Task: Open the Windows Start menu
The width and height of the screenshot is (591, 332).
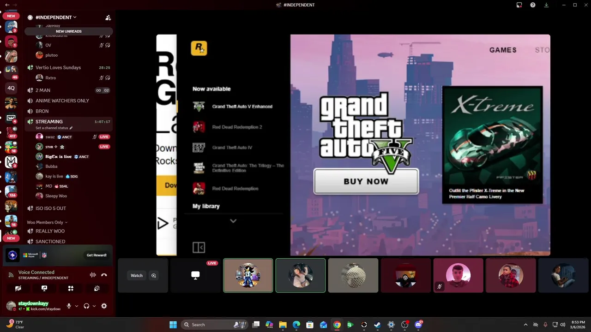Action: tap(173, 325)
